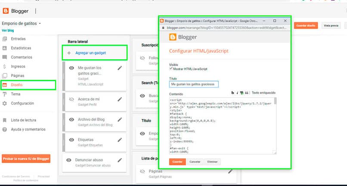Screen dimensions: 347x186
Task: Click the Configuración gear icon
Action: (x=4, y=104)
